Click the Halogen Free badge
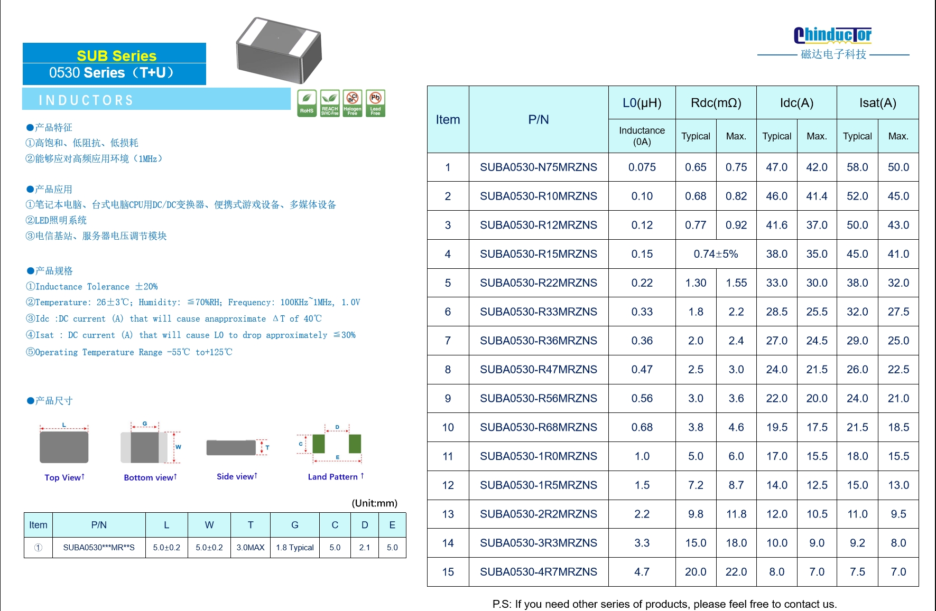 pyautogui.click(x=353, y=103)
